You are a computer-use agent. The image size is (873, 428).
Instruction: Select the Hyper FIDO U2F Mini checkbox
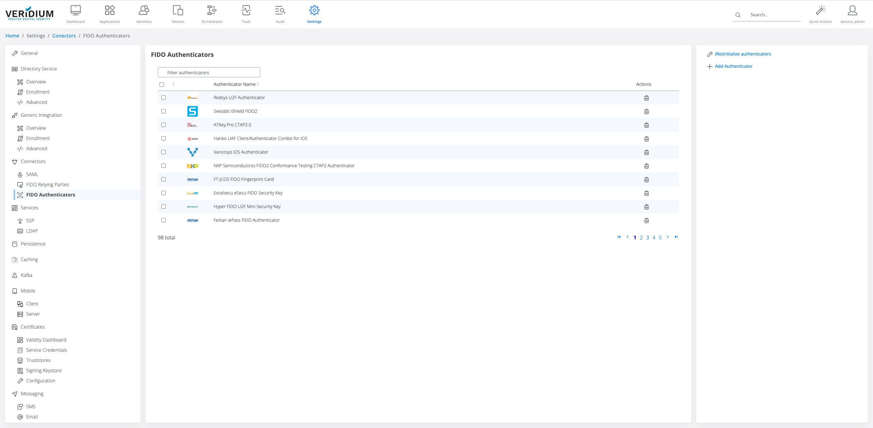(x=164, y=206)
